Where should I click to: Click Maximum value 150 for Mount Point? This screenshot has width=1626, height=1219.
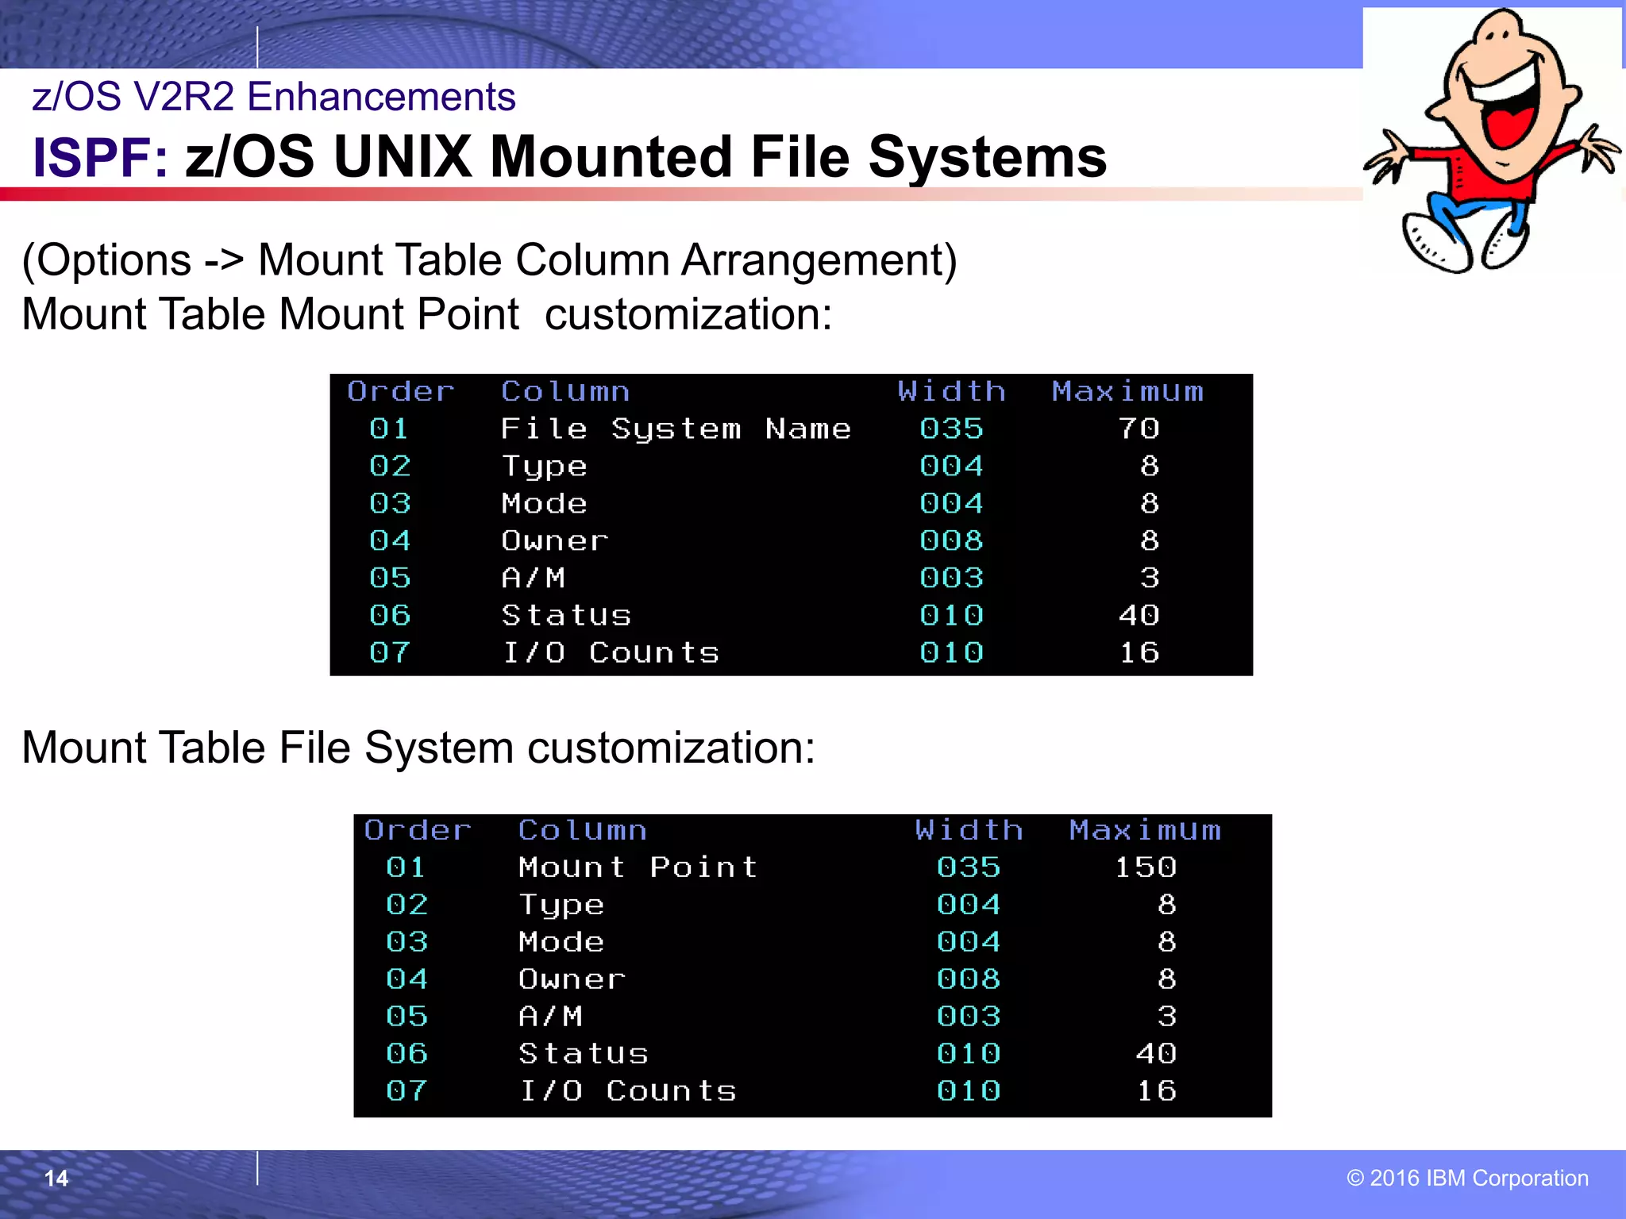point(1146,867)
